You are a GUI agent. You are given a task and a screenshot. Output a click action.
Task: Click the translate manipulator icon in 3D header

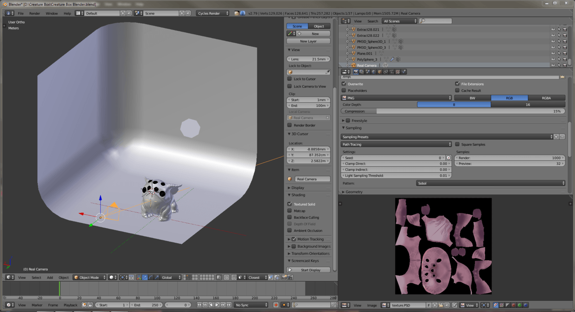145,277
